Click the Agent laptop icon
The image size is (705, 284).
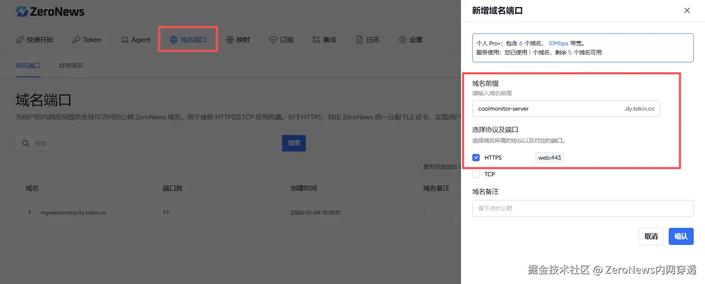[x=125, y=40]
